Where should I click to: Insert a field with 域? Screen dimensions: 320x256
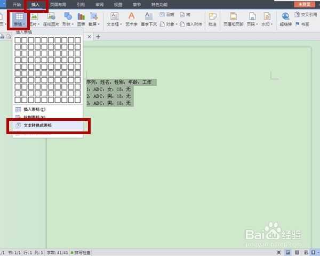[x=185, y=14]
